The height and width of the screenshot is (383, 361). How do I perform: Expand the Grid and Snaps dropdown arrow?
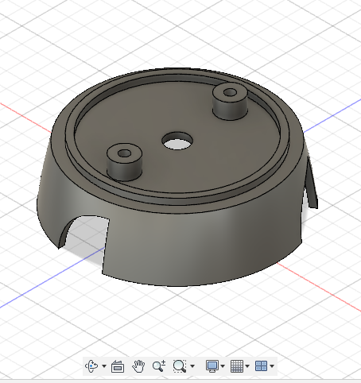click(247, 366)
